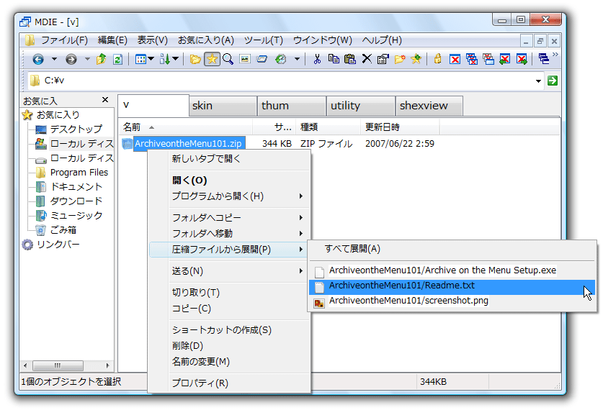
Task: Click the Up one folder icon
Action: (102, 59)
